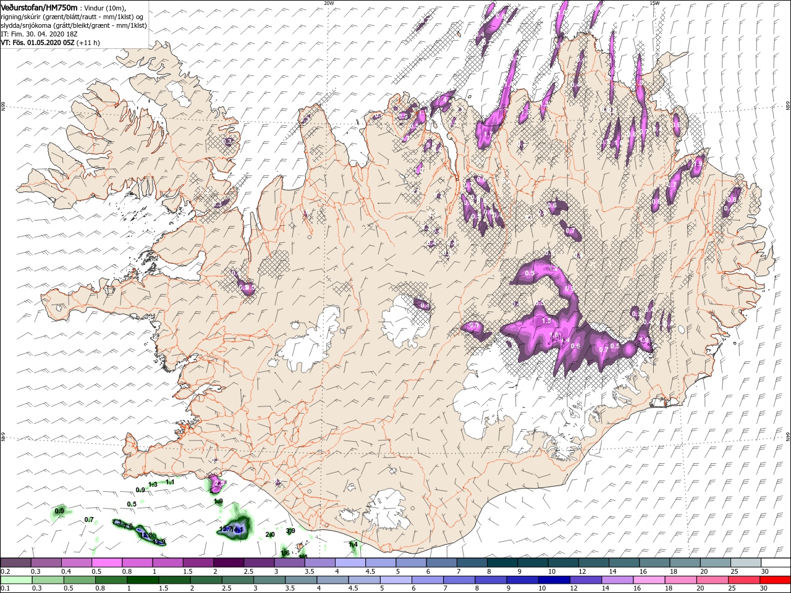Image resolution: width=791 pixels, height=593 pixels.
Task: Click the Veðurstofan/HM750m title
Action: pos(39,7)
